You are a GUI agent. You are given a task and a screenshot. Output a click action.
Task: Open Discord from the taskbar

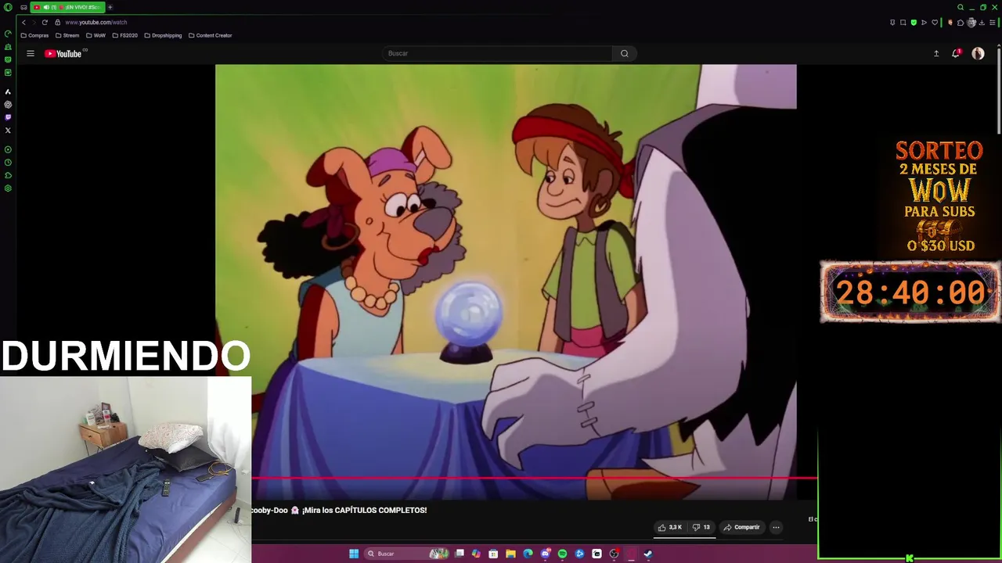pos(545,554)
